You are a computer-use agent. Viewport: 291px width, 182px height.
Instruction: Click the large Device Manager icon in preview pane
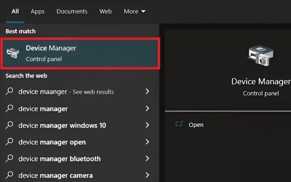point(260,56)
